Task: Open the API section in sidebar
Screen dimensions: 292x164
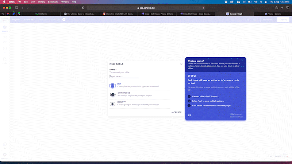Action: point(5,50)
